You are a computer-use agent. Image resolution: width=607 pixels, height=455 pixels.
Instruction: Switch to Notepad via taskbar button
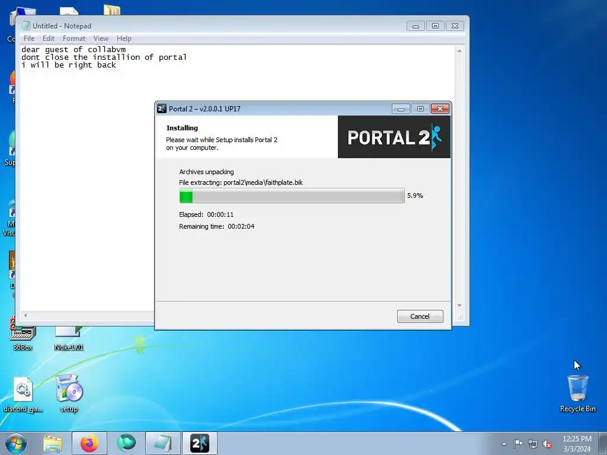pyautogui.click(x=163, y=443)
